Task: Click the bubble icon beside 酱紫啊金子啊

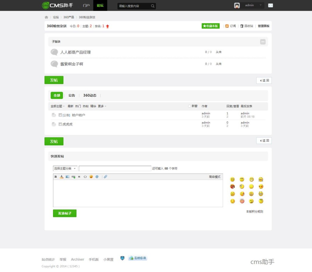Action: point(54,64)
